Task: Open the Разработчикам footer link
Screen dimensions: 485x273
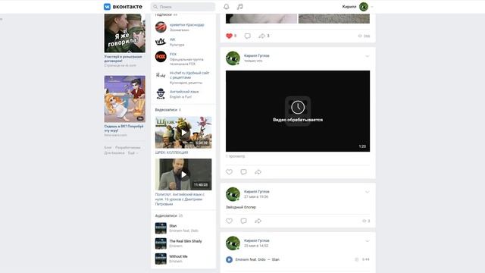Action: [x=128, y=148]
